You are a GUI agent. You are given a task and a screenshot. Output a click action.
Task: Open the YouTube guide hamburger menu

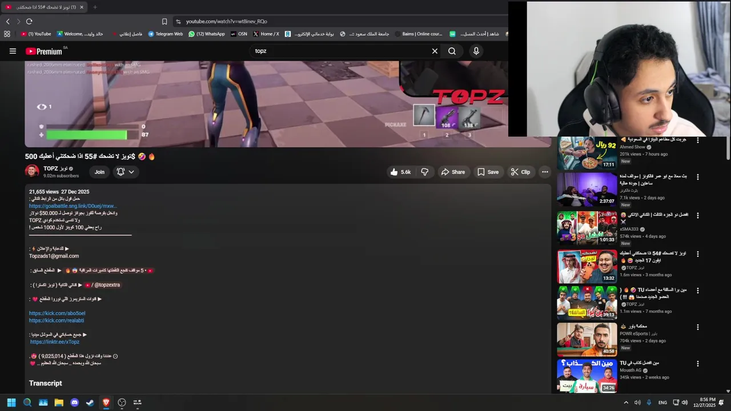tap(13, 51)
